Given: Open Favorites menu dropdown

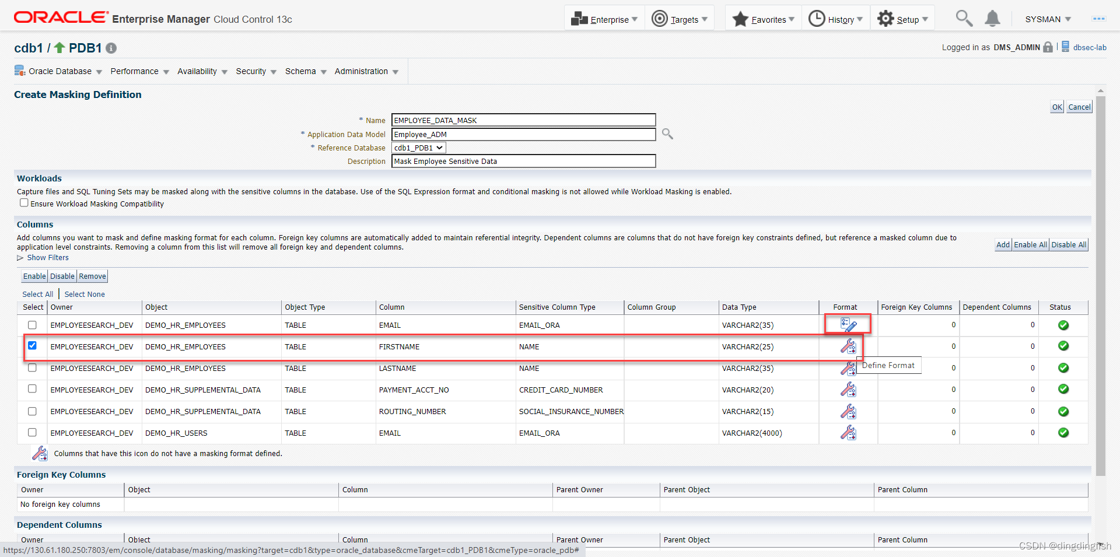Looking at the screenshot, I should pos(763,19).
